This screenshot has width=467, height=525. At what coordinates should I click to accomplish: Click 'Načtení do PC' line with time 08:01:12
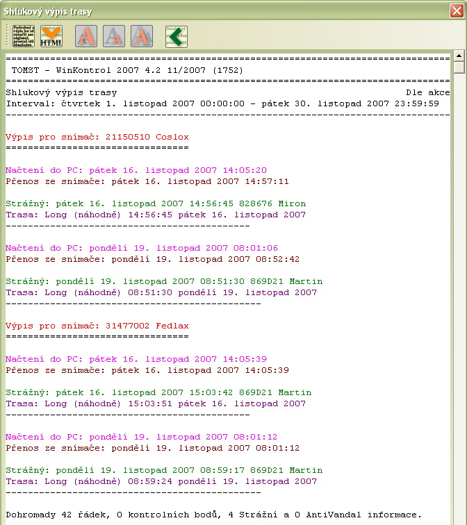(141, 437)
